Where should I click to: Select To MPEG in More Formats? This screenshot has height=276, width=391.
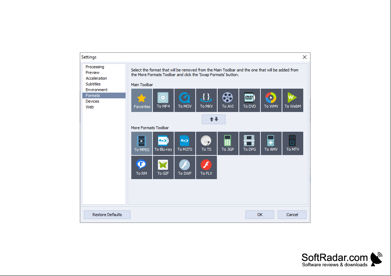(x=142, y=143)
